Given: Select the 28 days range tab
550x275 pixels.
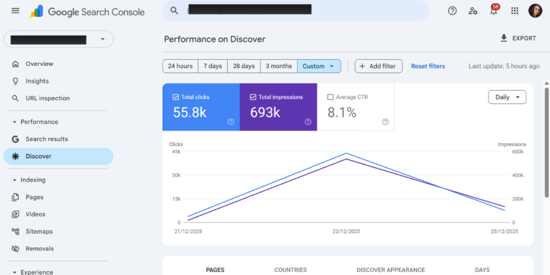Looking at the screenshot, I should [x=244, y=66].
